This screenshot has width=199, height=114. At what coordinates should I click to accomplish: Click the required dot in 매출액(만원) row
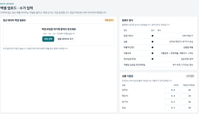point(152,47)
